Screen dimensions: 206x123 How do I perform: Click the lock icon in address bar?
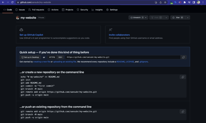coord(18,3)
